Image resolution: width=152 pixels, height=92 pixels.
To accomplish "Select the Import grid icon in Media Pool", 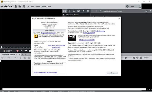I will point(65,11).
